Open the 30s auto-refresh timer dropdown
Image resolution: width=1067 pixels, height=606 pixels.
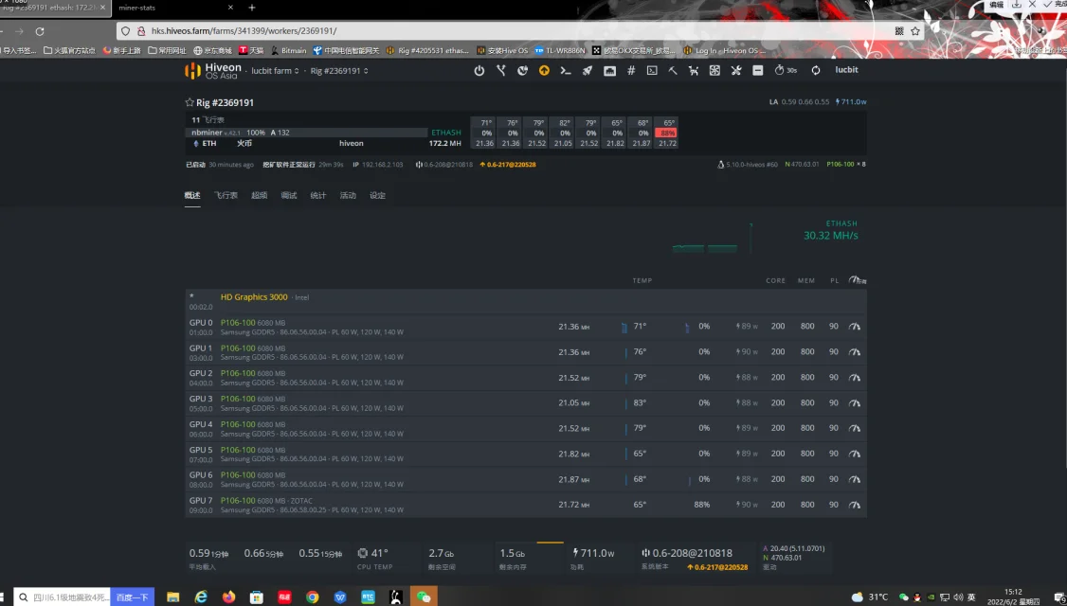coord(786,71)
